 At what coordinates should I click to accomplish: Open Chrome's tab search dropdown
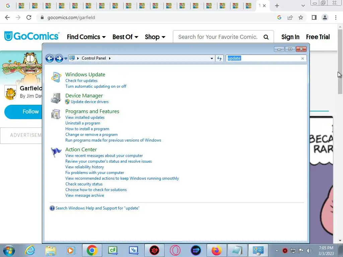click(303, 6)
